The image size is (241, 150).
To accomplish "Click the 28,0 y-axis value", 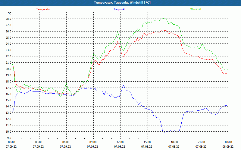I will click(8, 19).
